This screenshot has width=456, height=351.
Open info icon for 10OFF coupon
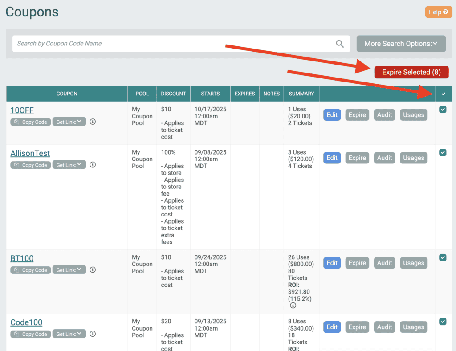[93, 122]
